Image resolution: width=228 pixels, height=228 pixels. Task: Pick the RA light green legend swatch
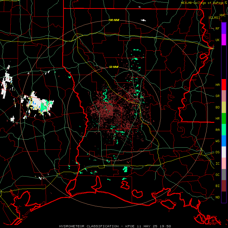(x=224, y=130)
